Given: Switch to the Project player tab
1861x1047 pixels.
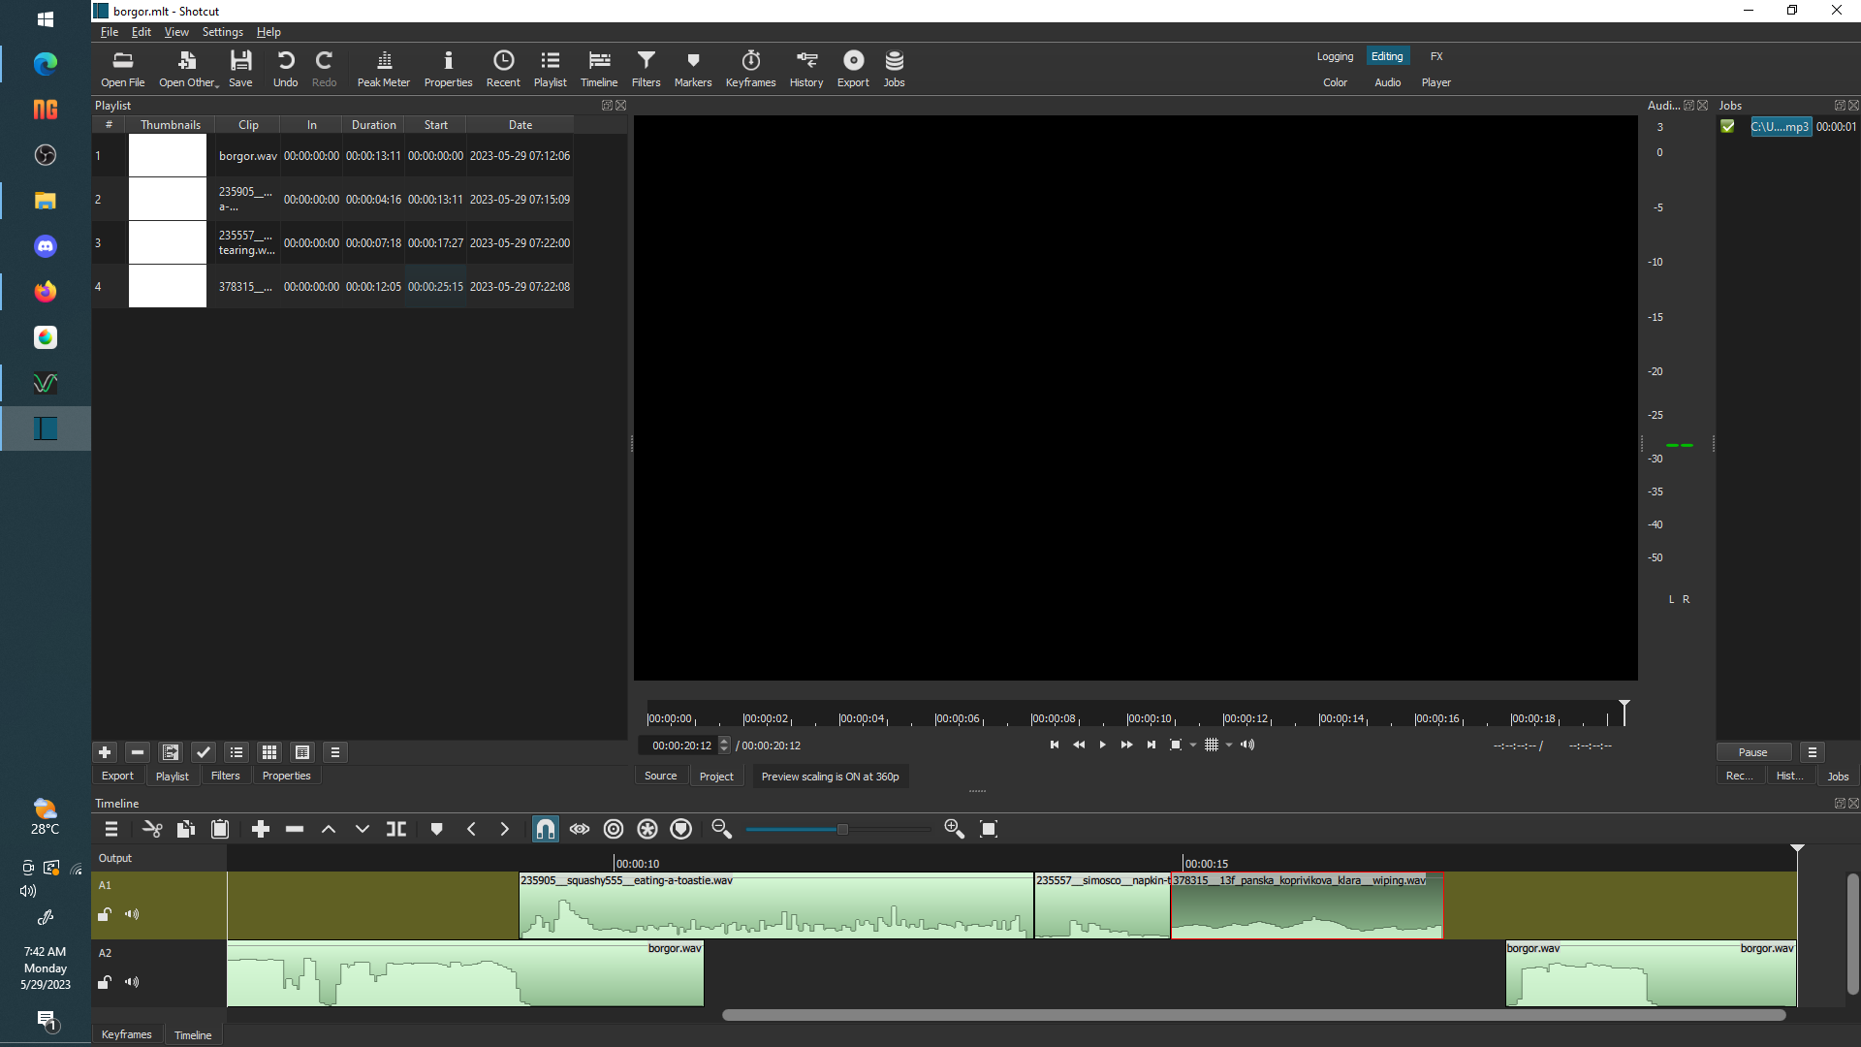Looking at the screenshot, I should pos(716,777).
